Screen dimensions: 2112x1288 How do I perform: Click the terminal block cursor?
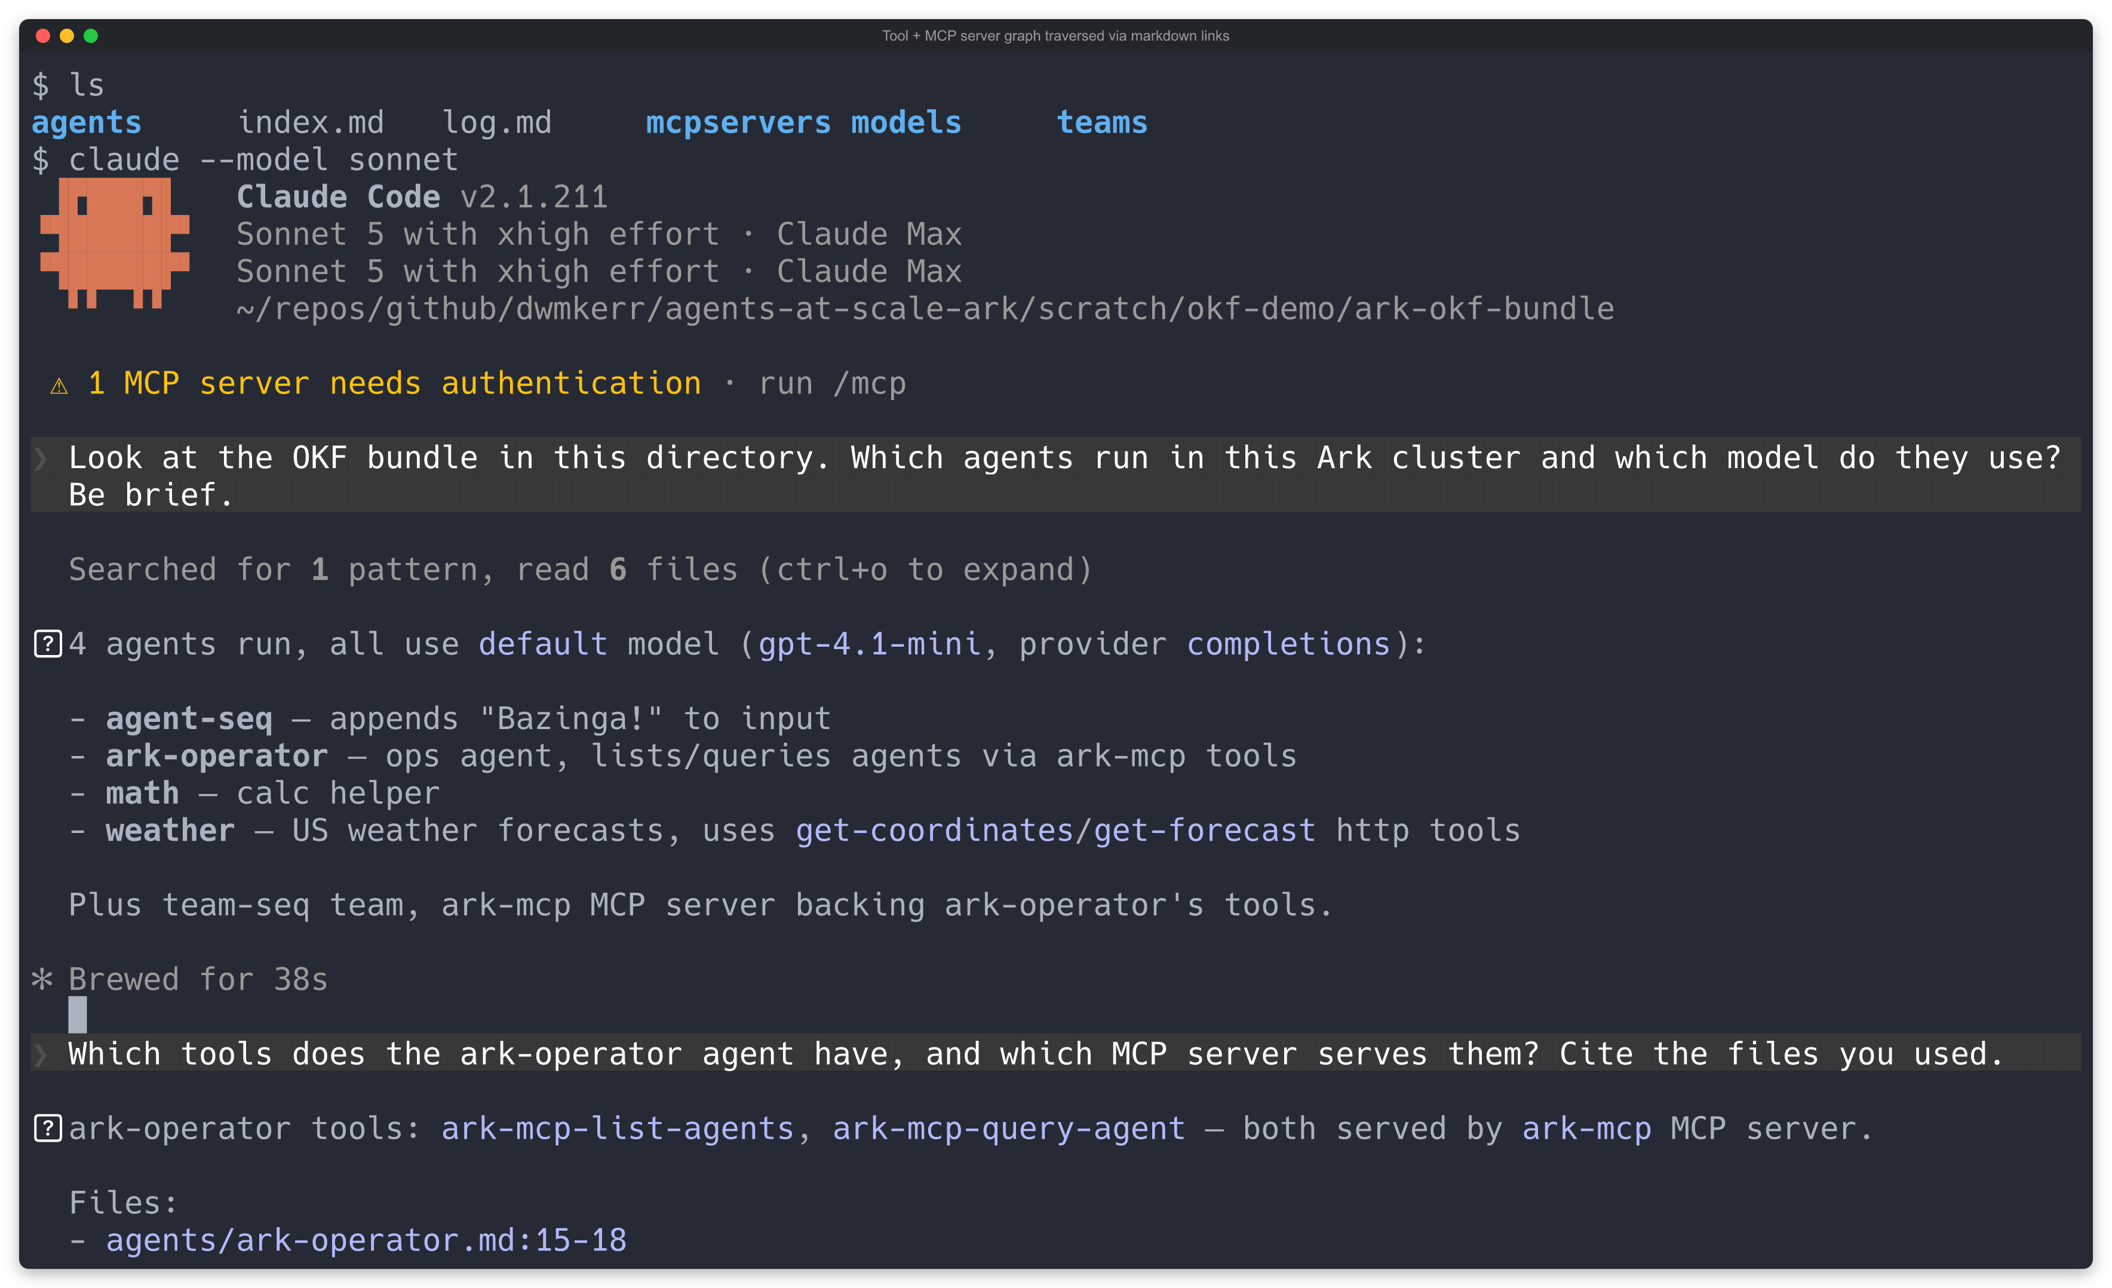coord(78,1015)
